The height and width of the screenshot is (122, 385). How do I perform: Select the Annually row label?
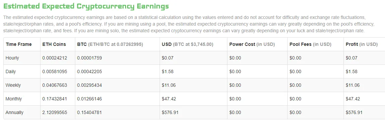(14, 112)
